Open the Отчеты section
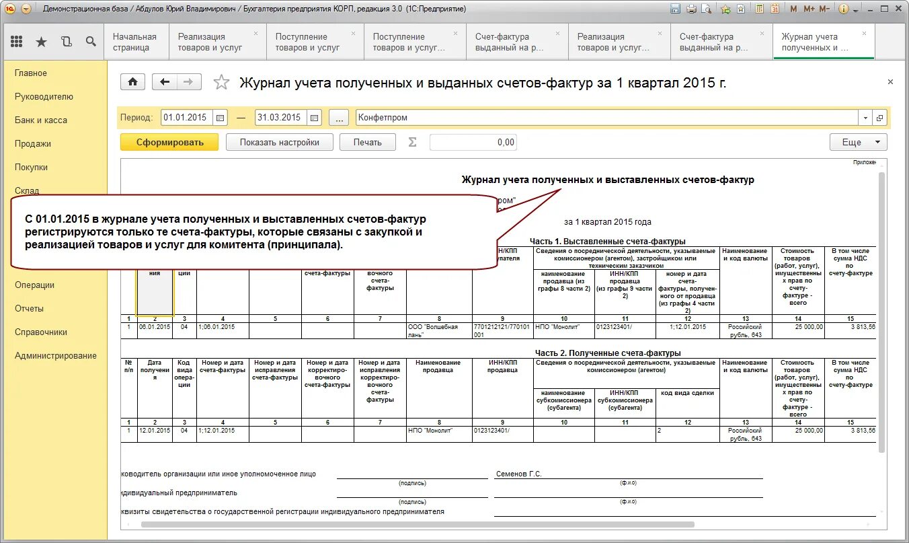The image size is (909, 543). [x=29, y=308]
